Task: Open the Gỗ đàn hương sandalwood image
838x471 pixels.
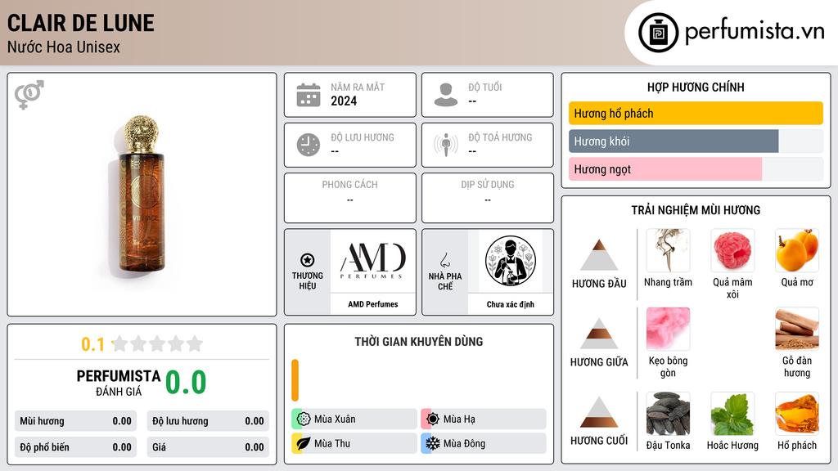Action: 797,329
